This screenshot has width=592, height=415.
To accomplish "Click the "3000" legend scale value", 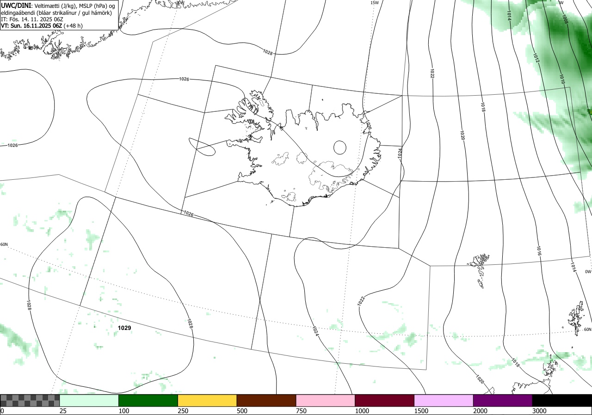I will 539,411.
